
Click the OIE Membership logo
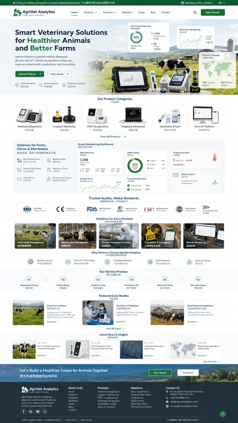click(x=149, y=209)
